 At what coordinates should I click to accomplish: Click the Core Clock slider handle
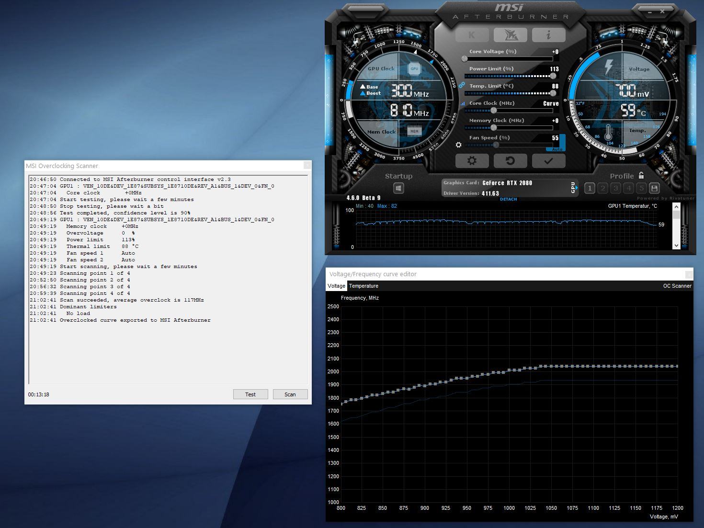(x=494, y=110)
